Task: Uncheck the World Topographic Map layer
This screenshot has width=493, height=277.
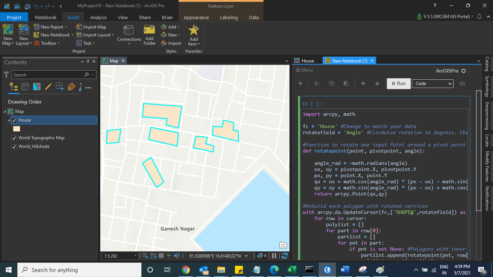Action: (14, 137)
